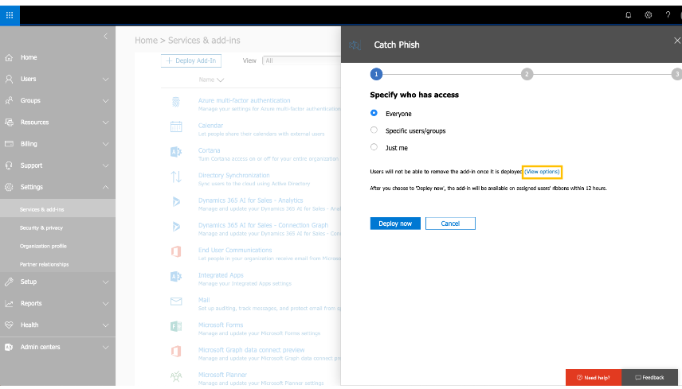Expand the Billing menu chevron
Image resolution: width=682 pixels, height=389 pixels.
click(x=105, y=144)
